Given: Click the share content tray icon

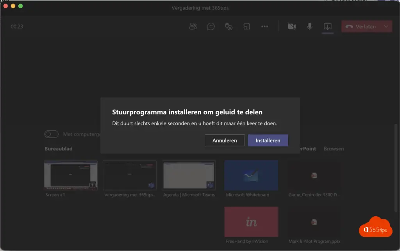Looking at the screenshot, I should 328,27.
